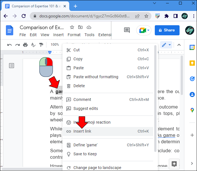Open Google Calendar side panel icon
Image resolution: width=197 pixels, height=171 pixels.
click(x=192, y=47)
